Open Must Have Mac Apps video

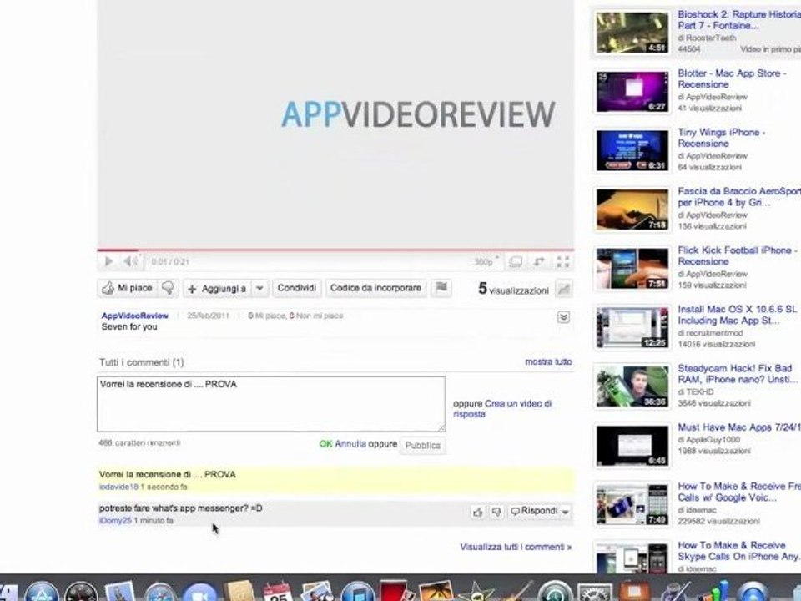739,427
